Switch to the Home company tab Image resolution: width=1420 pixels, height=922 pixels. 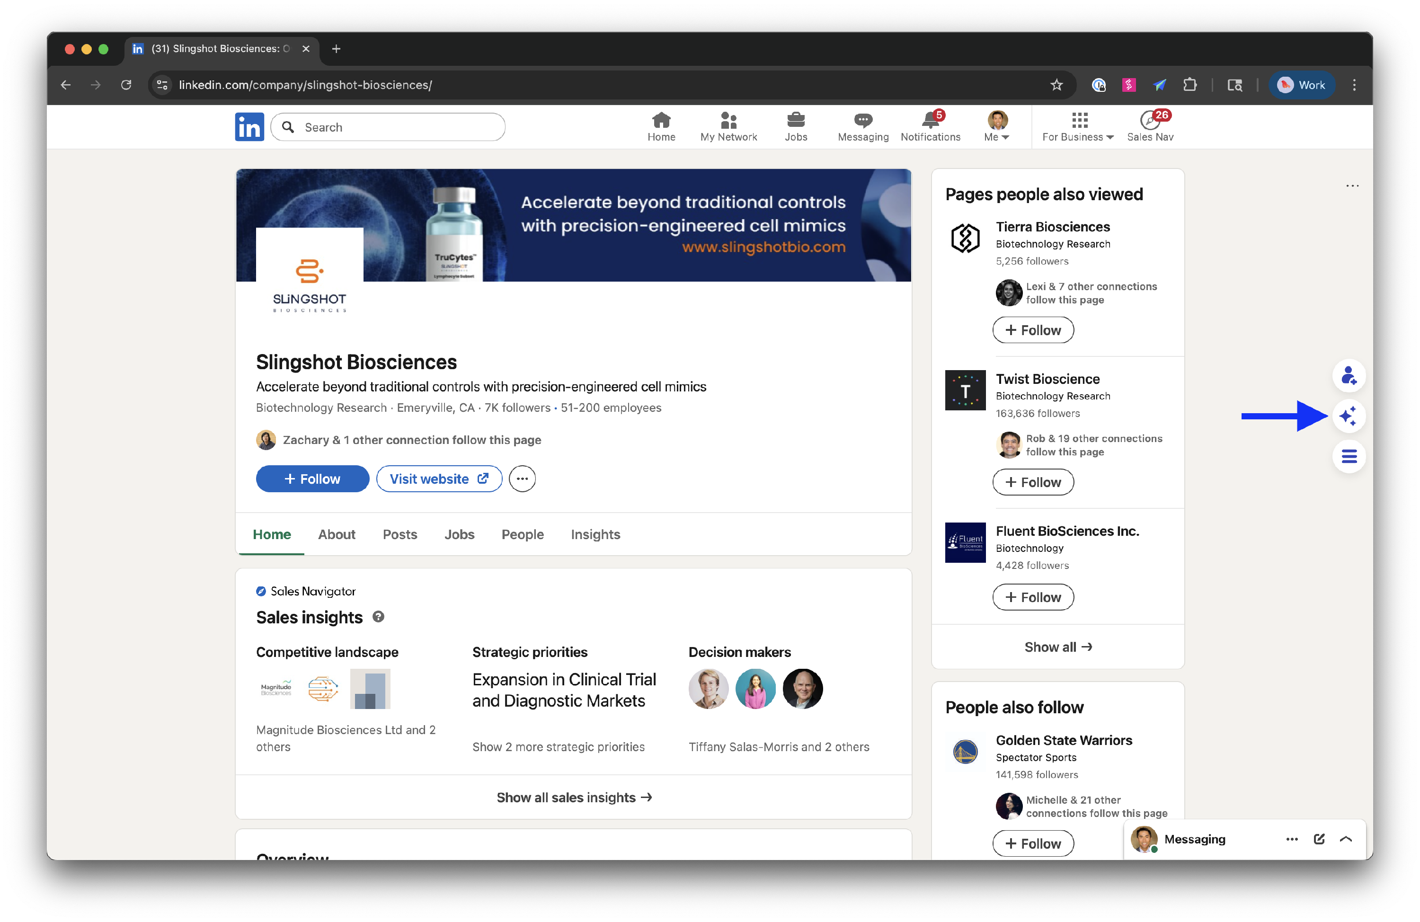(x=272, y=534)
